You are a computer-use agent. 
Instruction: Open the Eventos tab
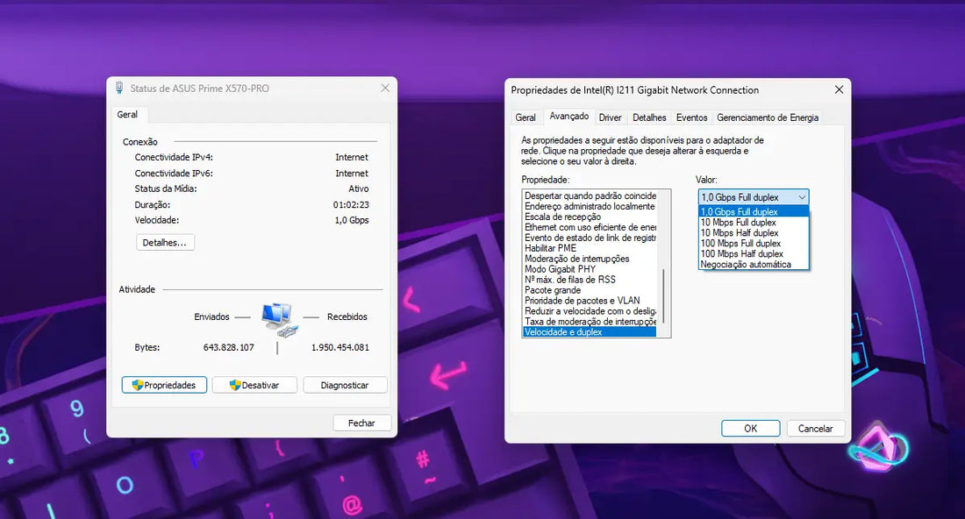pos(692,117)
